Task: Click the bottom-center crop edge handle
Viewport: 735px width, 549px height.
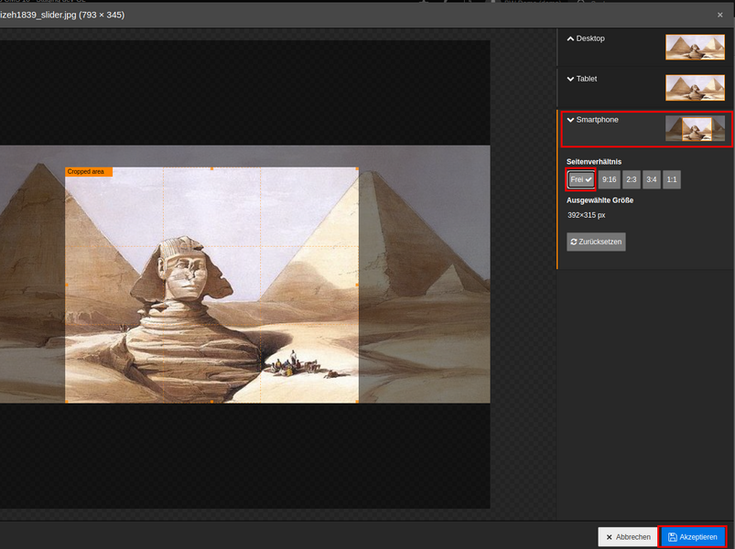Action: pyautogui.click(x=211, y=402)
